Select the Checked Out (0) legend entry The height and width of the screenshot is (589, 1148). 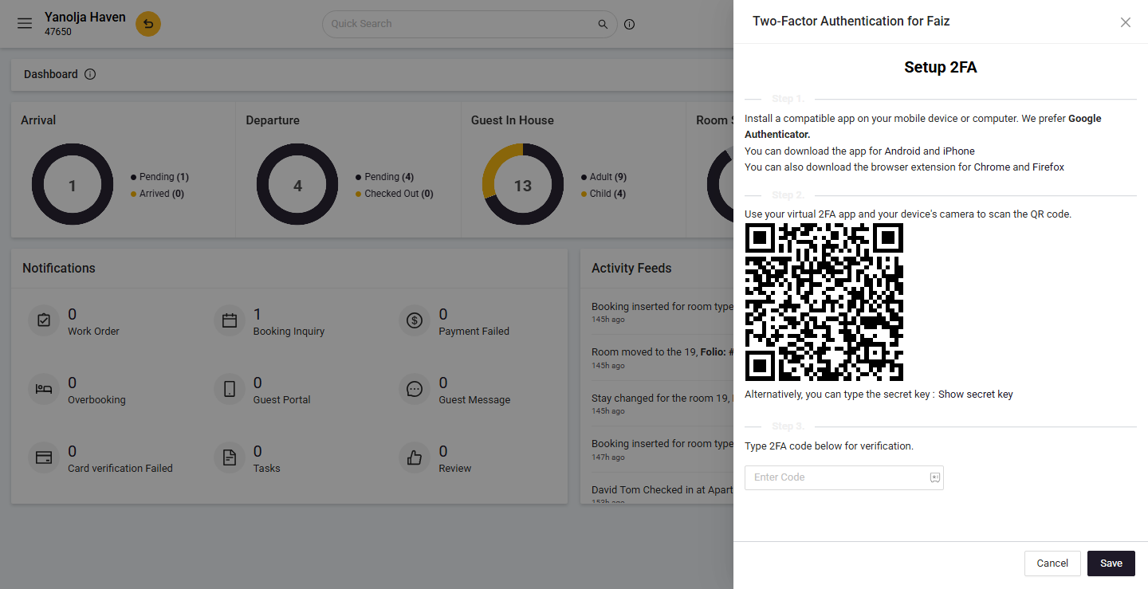[395, 194]
